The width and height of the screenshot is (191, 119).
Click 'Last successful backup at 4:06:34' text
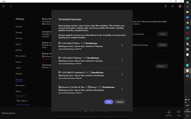70,93
